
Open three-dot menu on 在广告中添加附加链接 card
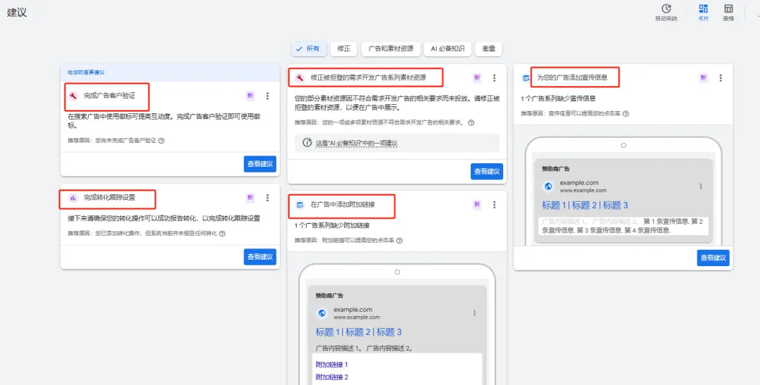(x=494, y=205)
